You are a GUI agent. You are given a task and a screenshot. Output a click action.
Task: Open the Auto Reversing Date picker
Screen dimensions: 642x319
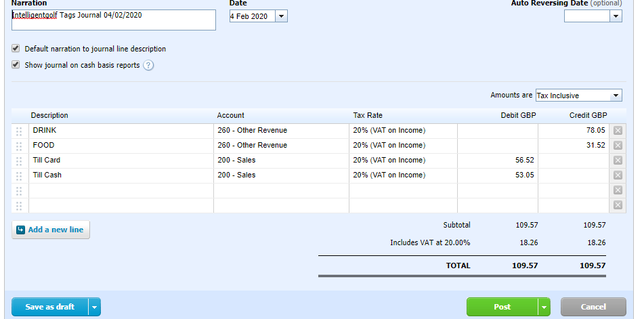(616, 16)
